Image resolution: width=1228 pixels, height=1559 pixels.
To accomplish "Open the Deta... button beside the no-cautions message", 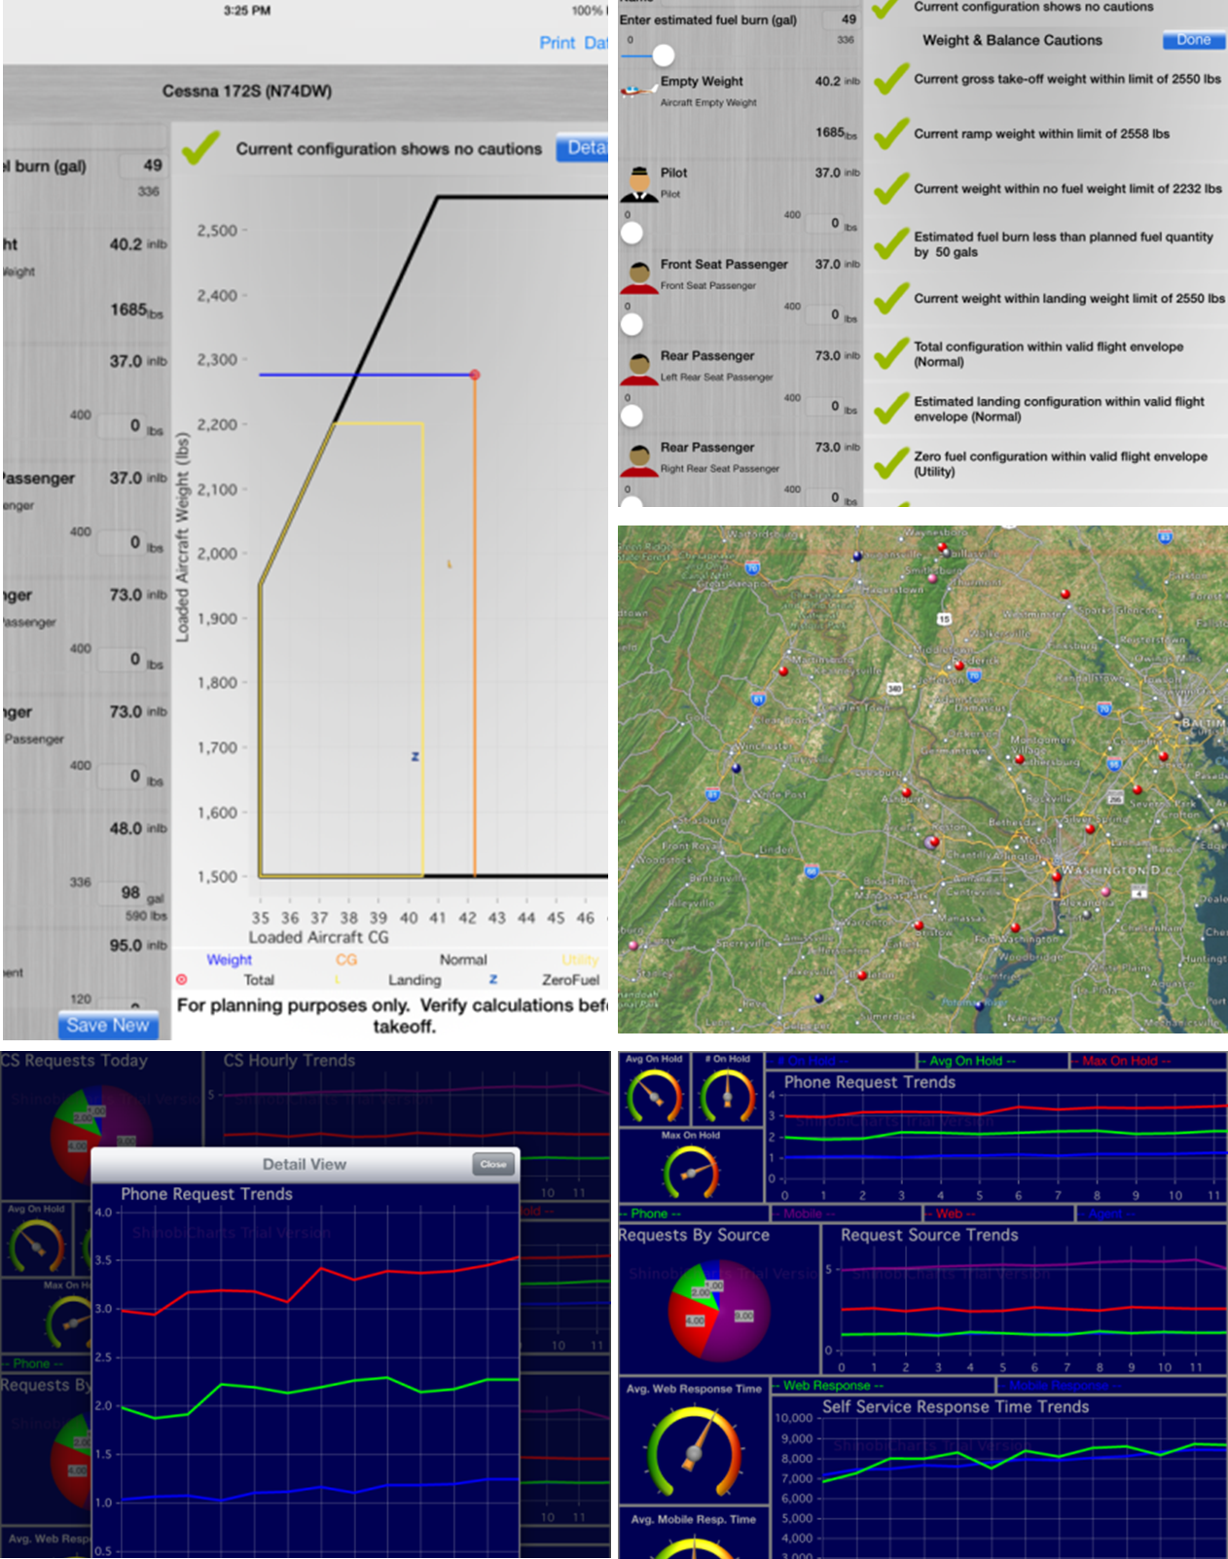I will pos(584,148).
